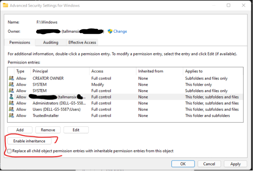255x172 pixels.
Task: Click the shield icon beside Change
Action: [x=110, y=32]
